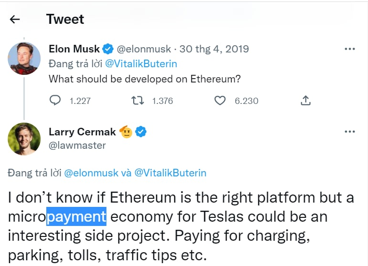Like Elon Musk's tweet with heart icon
This screenshot has height=266, width=368.
point(220,101)
